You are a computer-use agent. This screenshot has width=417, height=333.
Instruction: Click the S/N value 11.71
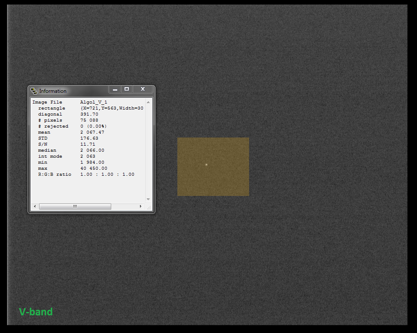(x=88, y=144)
